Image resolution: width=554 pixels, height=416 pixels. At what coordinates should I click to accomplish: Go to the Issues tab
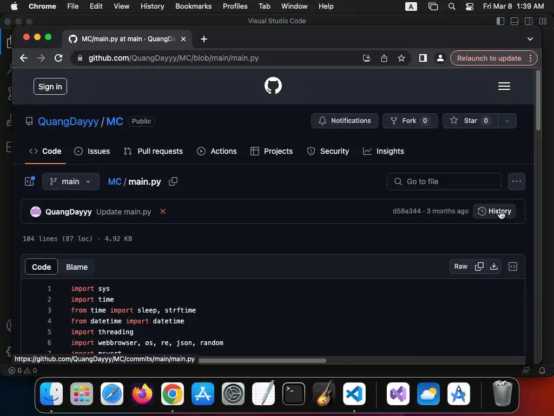92,151
